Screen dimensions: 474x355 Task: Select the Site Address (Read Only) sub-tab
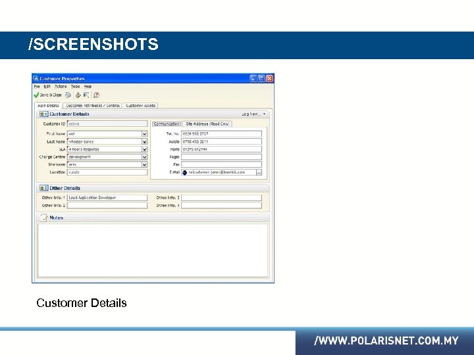[x=207, y=124]
